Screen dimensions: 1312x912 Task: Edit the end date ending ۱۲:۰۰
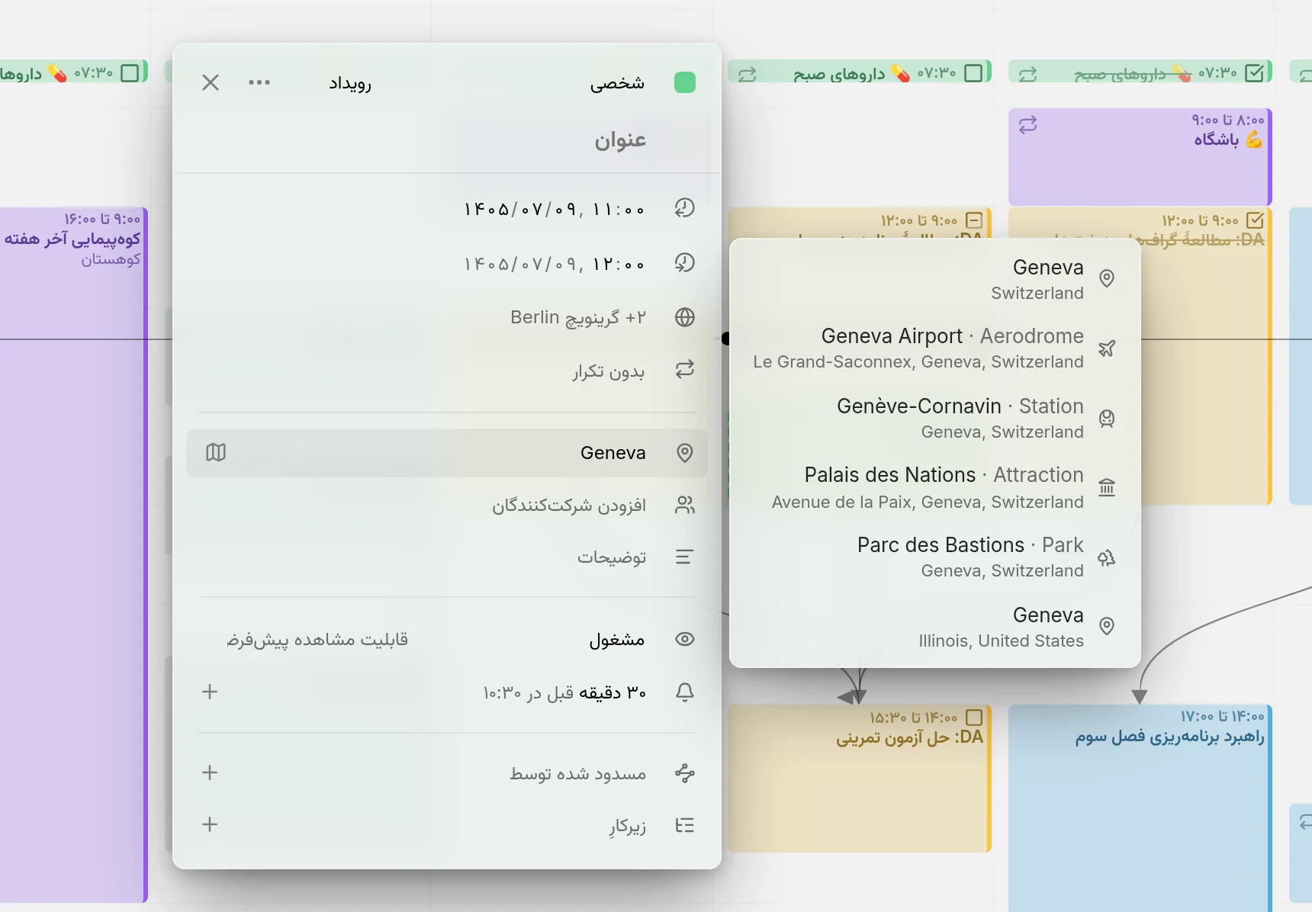[555, 263]
